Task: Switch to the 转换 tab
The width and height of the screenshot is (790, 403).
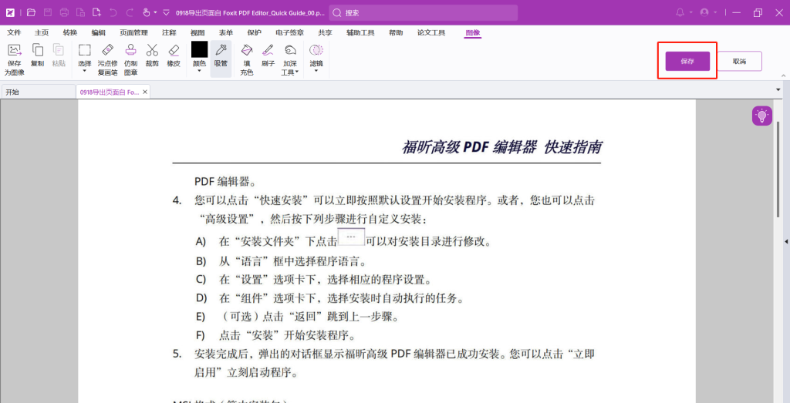Action: [x=70, y=32]
